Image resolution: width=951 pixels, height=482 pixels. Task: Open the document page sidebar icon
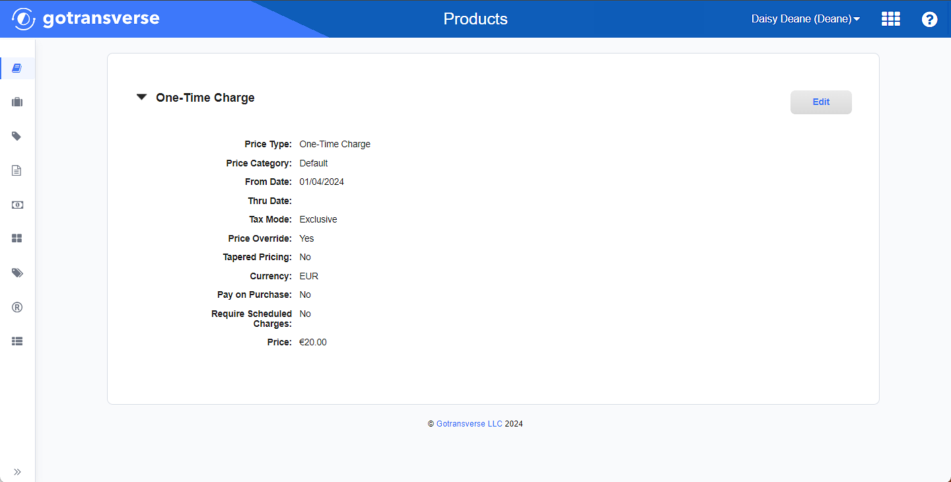tap(17, 170)
